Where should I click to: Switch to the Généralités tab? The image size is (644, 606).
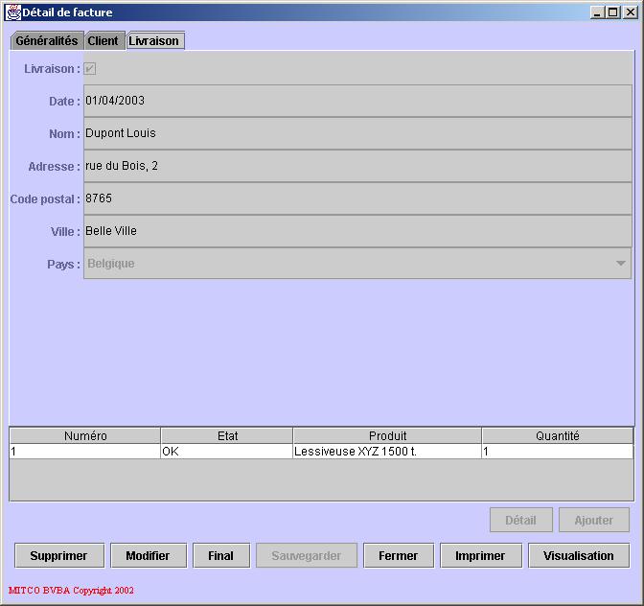pyautogui.click(x=47, y=40)
